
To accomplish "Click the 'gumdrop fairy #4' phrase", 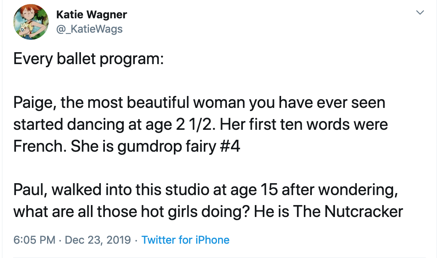I will [x=179, y=147].
